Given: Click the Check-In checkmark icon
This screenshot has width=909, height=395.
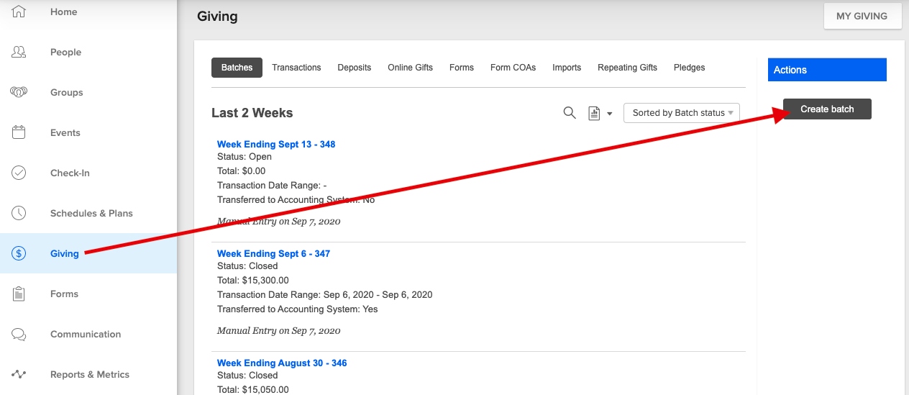Looking at the screenshot, I should (19, 173).
